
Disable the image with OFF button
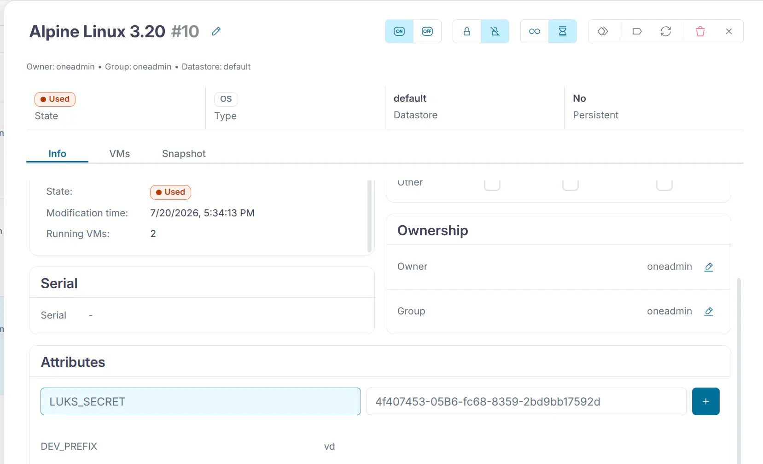tap(427, 31)
